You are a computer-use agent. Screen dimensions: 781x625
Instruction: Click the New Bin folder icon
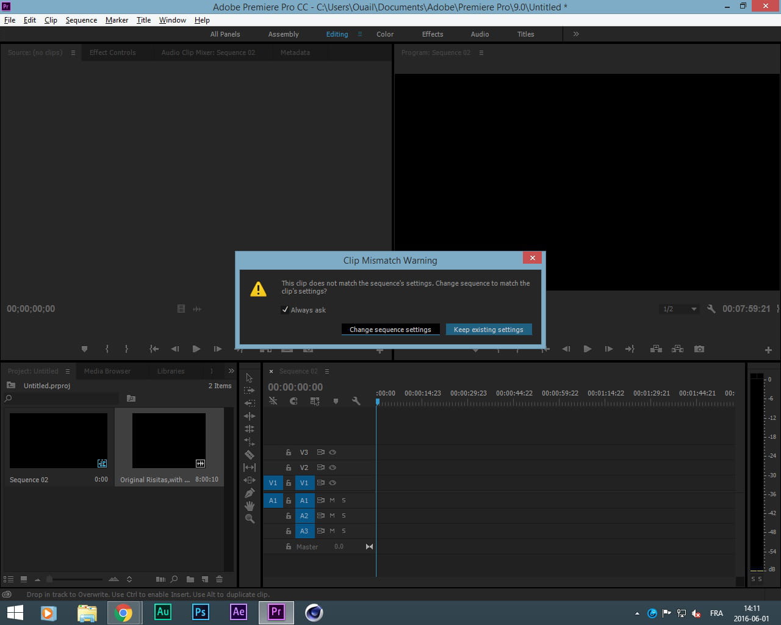tap(190, 579)
